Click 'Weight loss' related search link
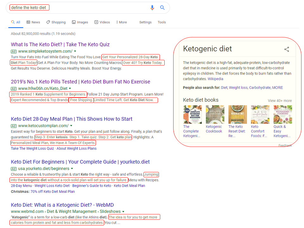This screenshot has height=228, width=304. click(238, 88)
